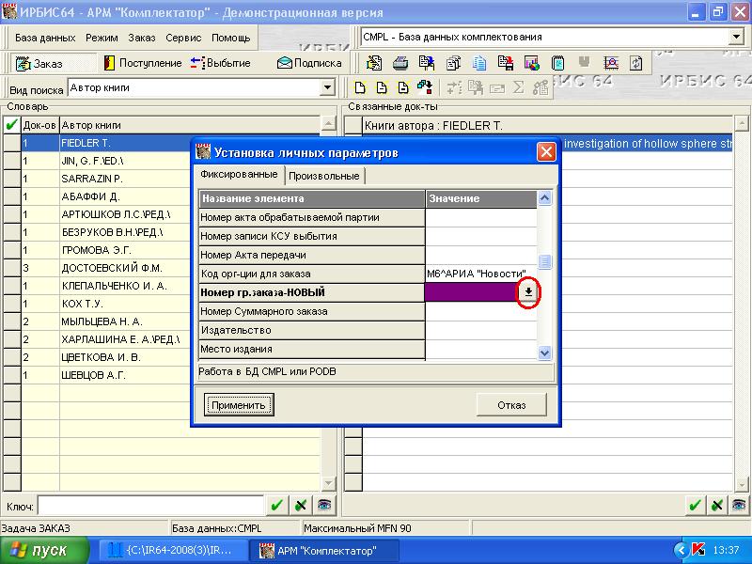Click the crossed-out checkmark in the right panel
The height and width of the screenshot is (564, 752).
(x=717, y=506)
